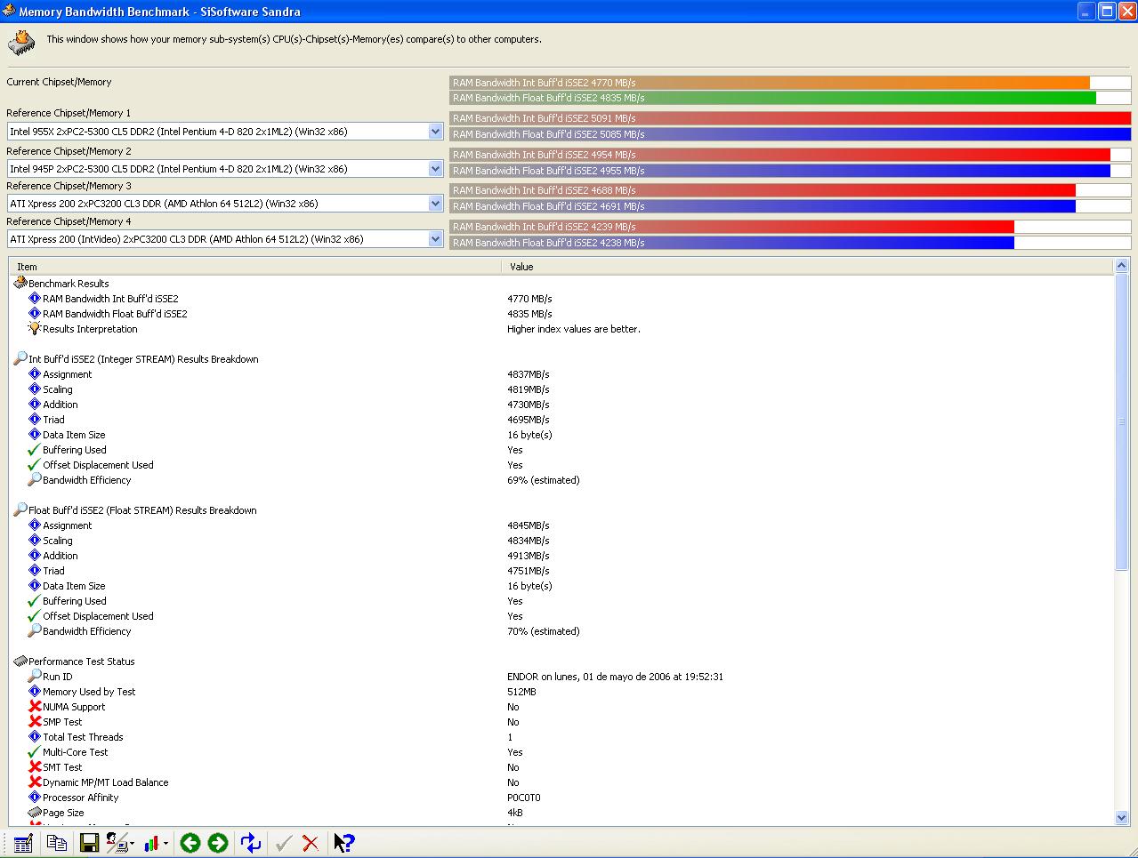Click the Value column header
Viewport: 1138px width, 858px height.
pos(807,267)
